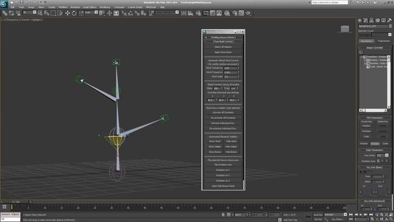Click the ViewCube in the viewport
Screen dimensions: 394x222
pos(345,29)
